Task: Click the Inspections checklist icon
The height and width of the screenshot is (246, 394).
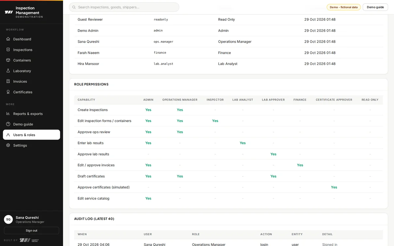Action: [x=8, y=50]
